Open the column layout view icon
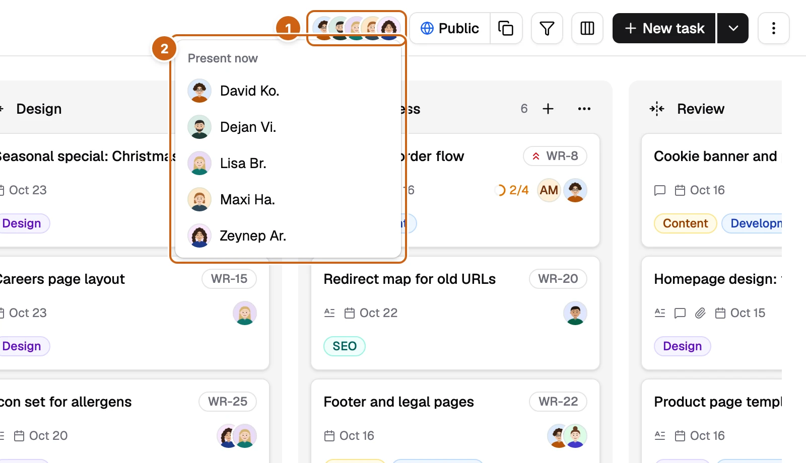Screen dimensions: 806x463 point(587,28)
